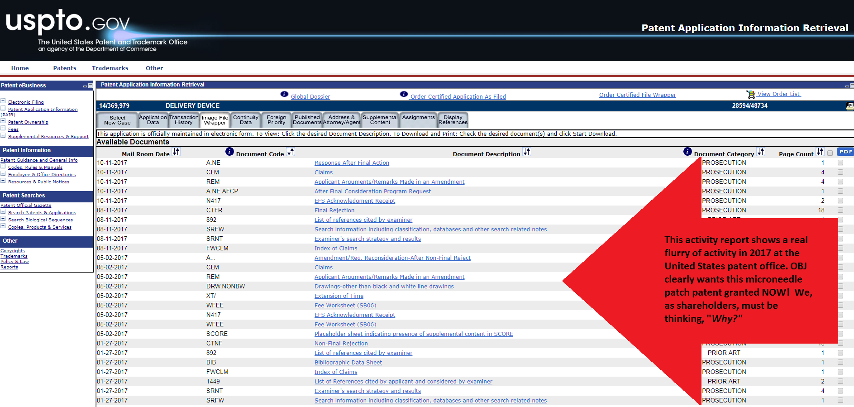The image size is (854, 407).
Task: Open the View Order List link
Action: click(779, 94)
